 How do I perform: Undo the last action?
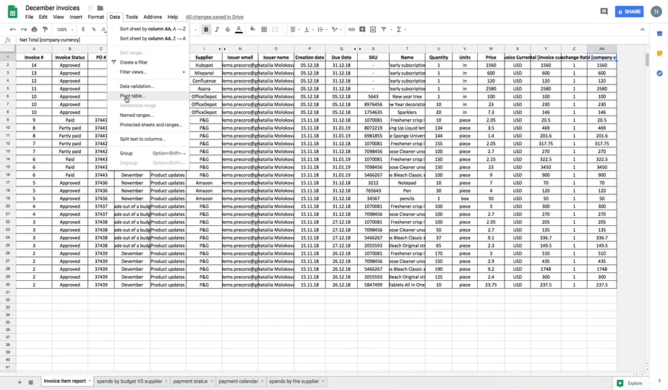coord(13,30)
